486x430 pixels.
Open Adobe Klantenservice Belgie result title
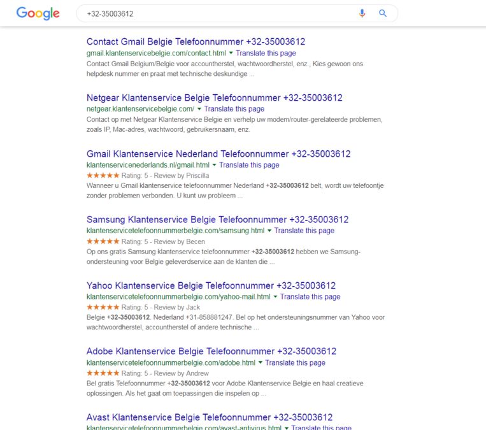[x=211, y=352]
